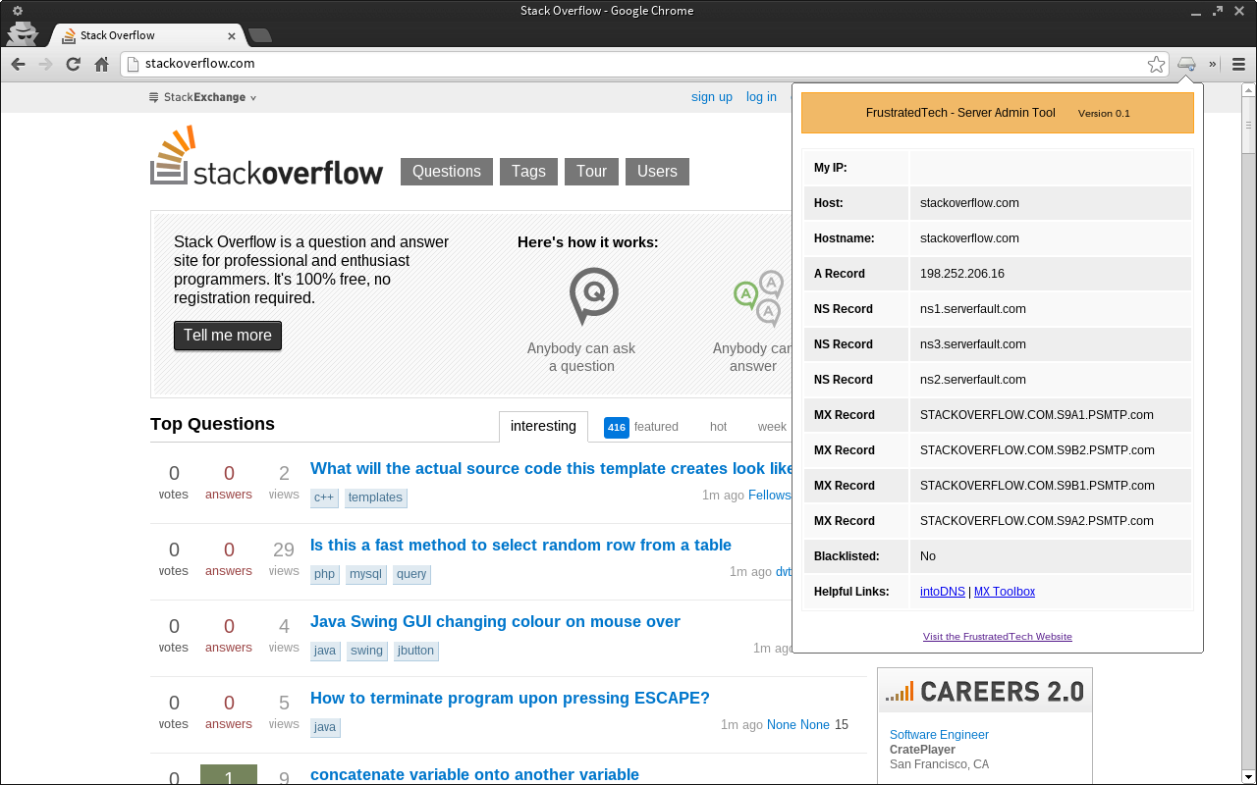Select the interesting questions tab

coord(543,426)
